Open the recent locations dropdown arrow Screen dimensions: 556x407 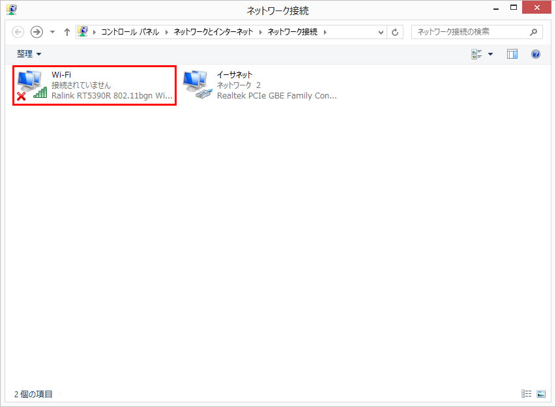click(53, 32)
